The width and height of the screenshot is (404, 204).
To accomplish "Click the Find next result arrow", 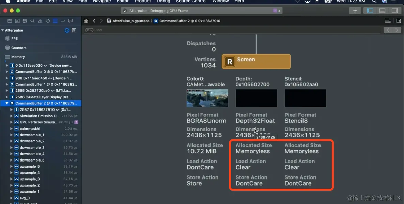I will 397,30.
